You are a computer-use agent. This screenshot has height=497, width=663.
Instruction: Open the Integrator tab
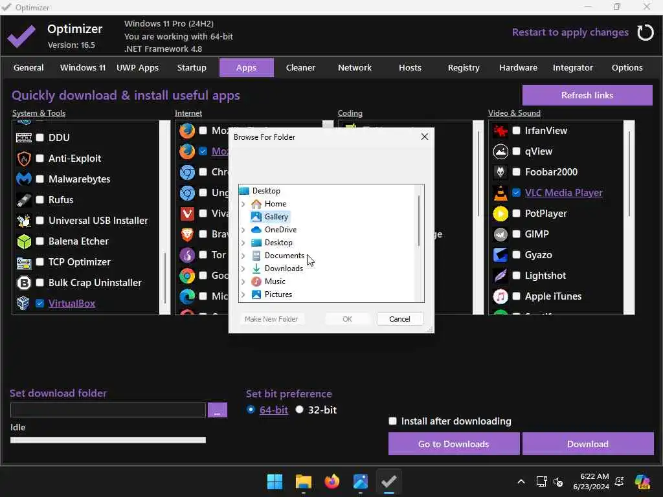(573, 67)
